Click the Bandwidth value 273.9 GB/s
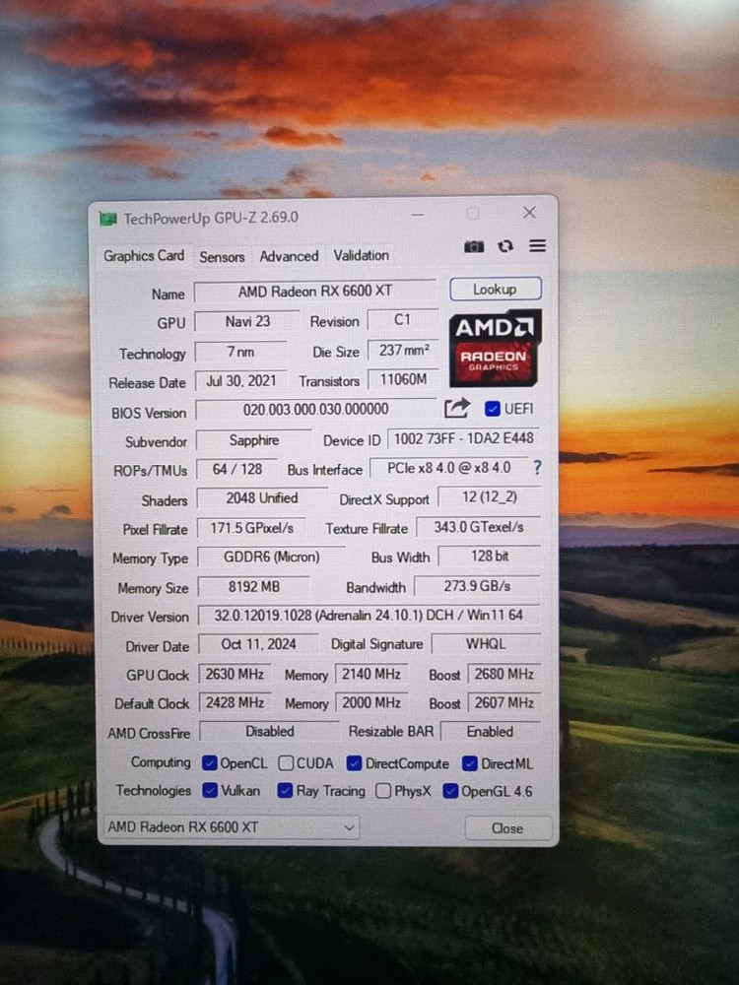This screenshot has height=985, width=739. 478,585
